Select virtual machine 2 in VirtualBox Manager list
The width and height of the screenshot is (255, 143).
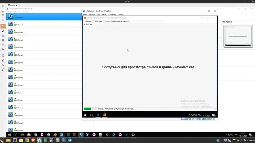44,17
